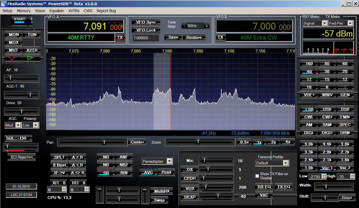Click the minus tune step button

click(x=184, y=26)
